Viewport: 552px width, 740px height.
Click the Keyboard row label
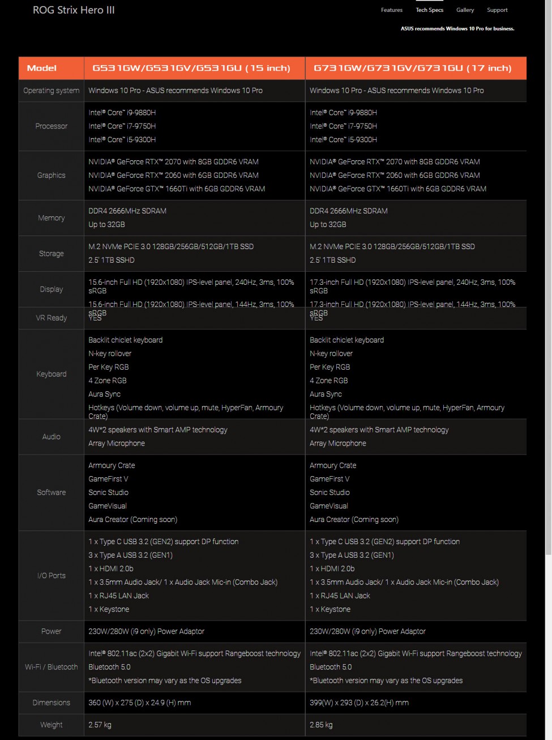(51, 374)
